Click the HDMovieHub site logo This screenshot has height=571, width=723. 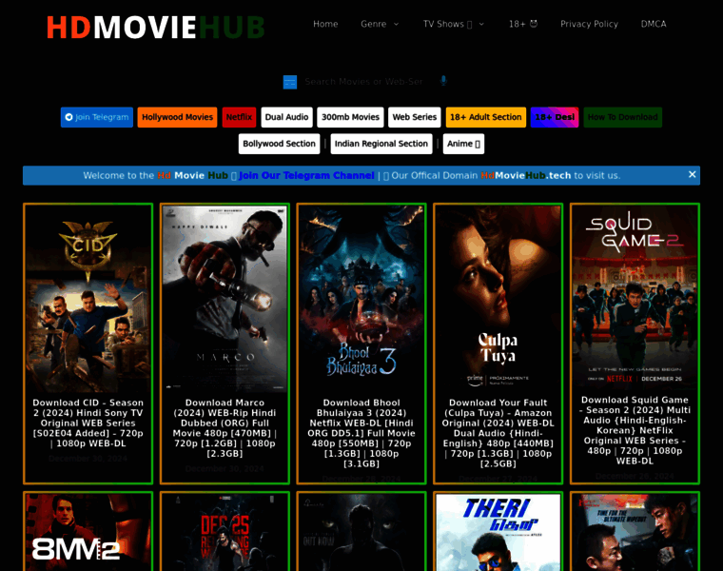(155, 27)
